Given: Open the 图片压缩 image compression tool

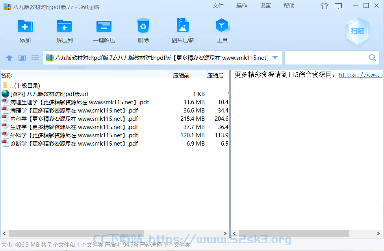Looking at the screenshot, I should point(183,25).
